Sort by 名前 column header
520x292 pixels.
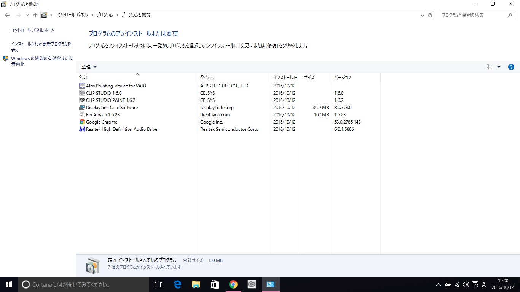pos(137,78)
